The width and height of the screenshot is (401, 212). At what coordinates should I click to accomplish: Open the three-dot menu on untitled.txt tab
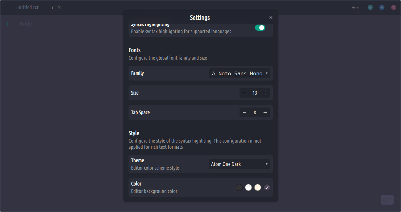click(52, 7)
